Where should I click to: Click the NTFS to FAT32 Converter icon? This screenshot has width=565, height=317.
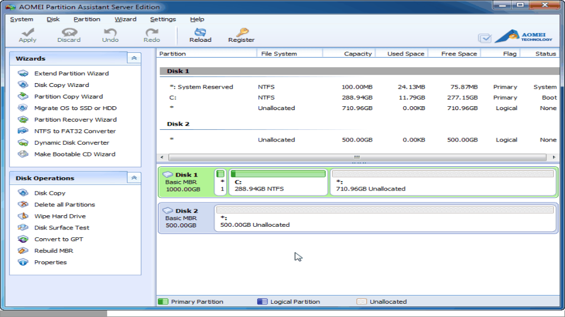click(x=23, y=131)
